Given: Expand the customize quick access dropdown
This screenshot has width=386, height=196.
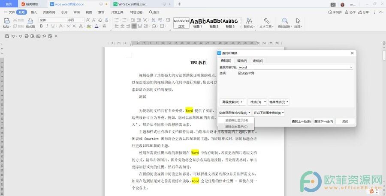Looking at the screenshot, I should point(56,36).
